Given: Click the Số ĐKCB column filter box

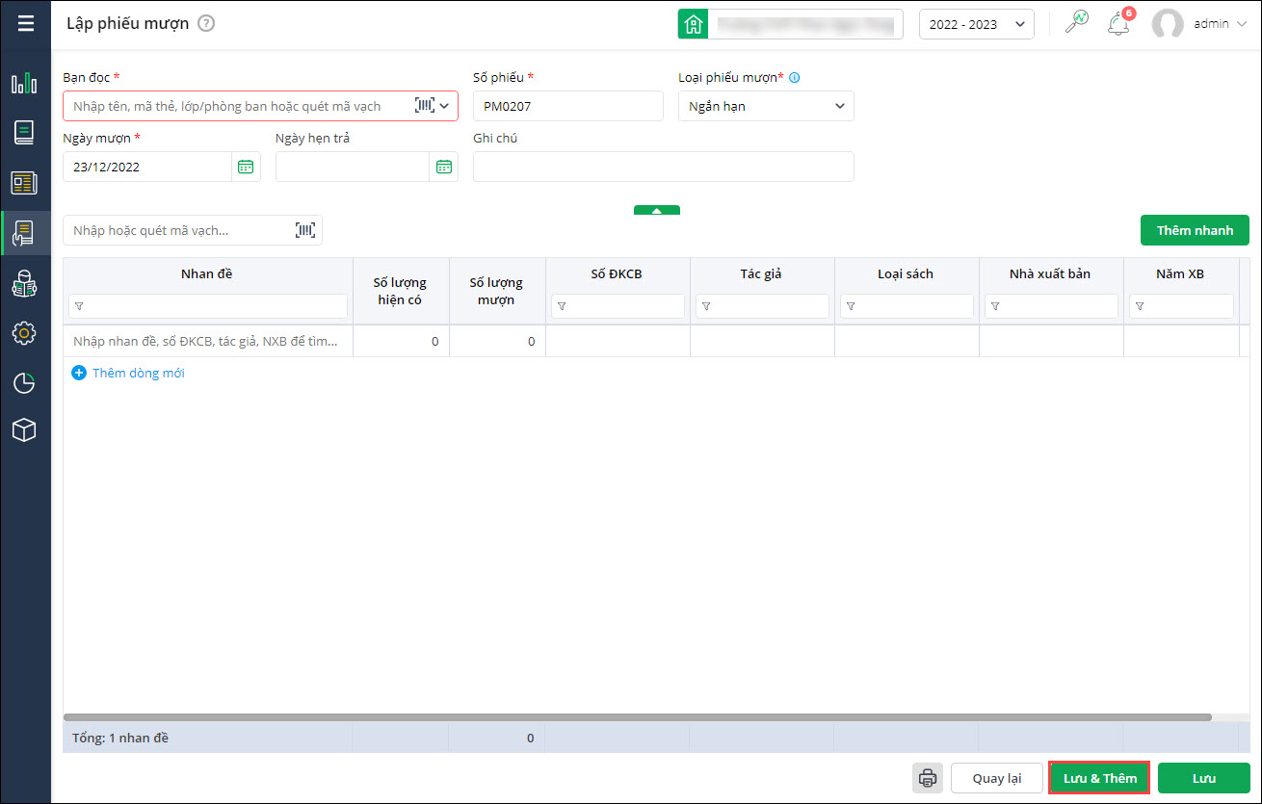Looking at the screenshot, I should pos(618,306).
